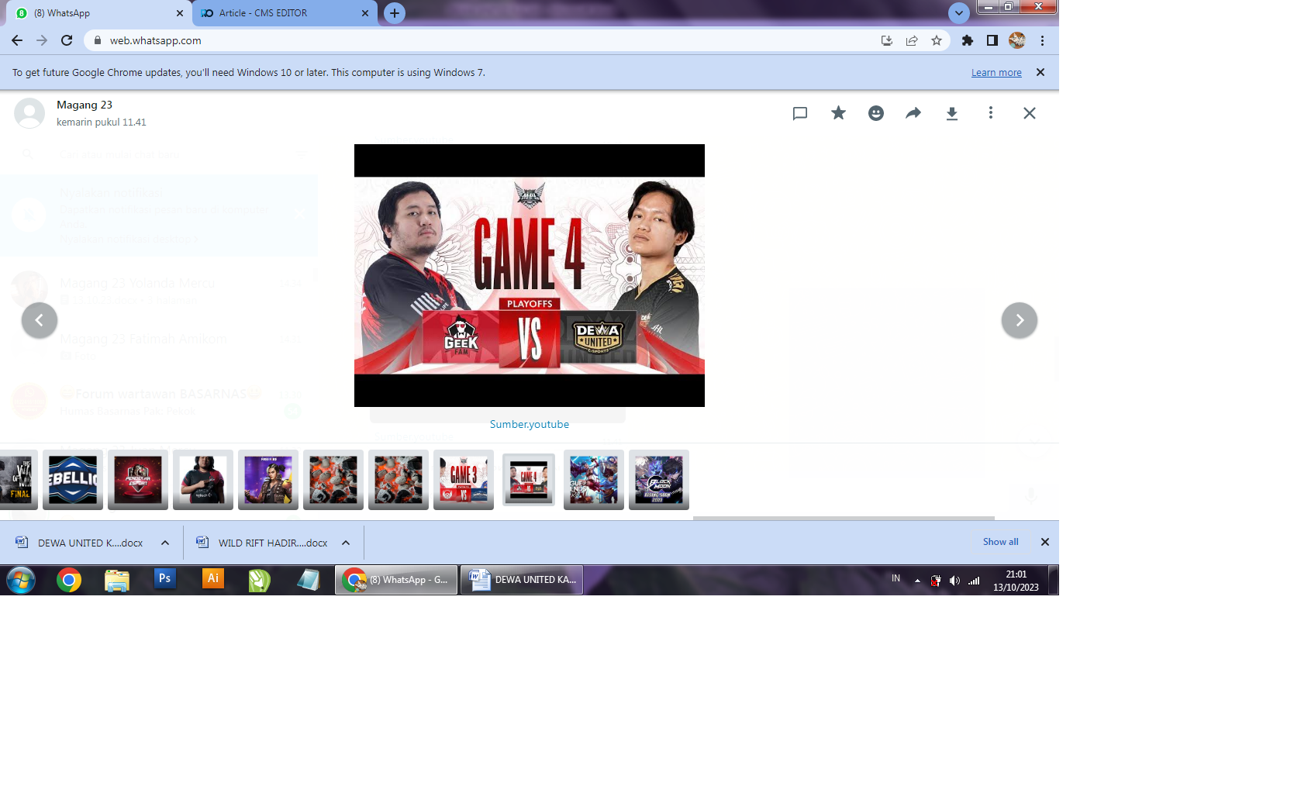Open the three-dot menu in media viewer
This screenshot has height=800, width=1301.
point(990,113)
